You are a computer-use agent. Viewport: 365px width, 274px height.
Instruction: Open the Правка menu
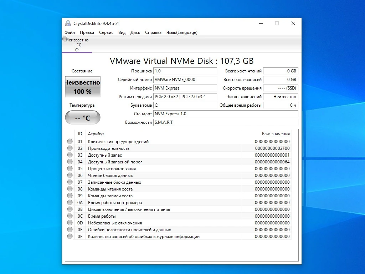coord(87,32)
